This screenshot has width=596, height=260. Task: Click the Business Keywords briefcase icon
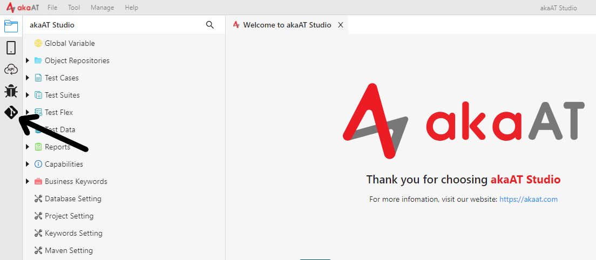(x=38, y=181)
